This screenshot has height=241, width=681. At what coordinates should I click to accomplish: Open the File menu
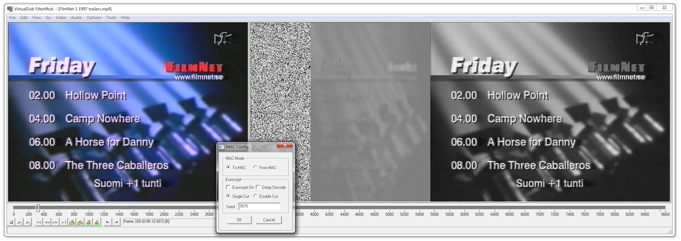point(12,18)
